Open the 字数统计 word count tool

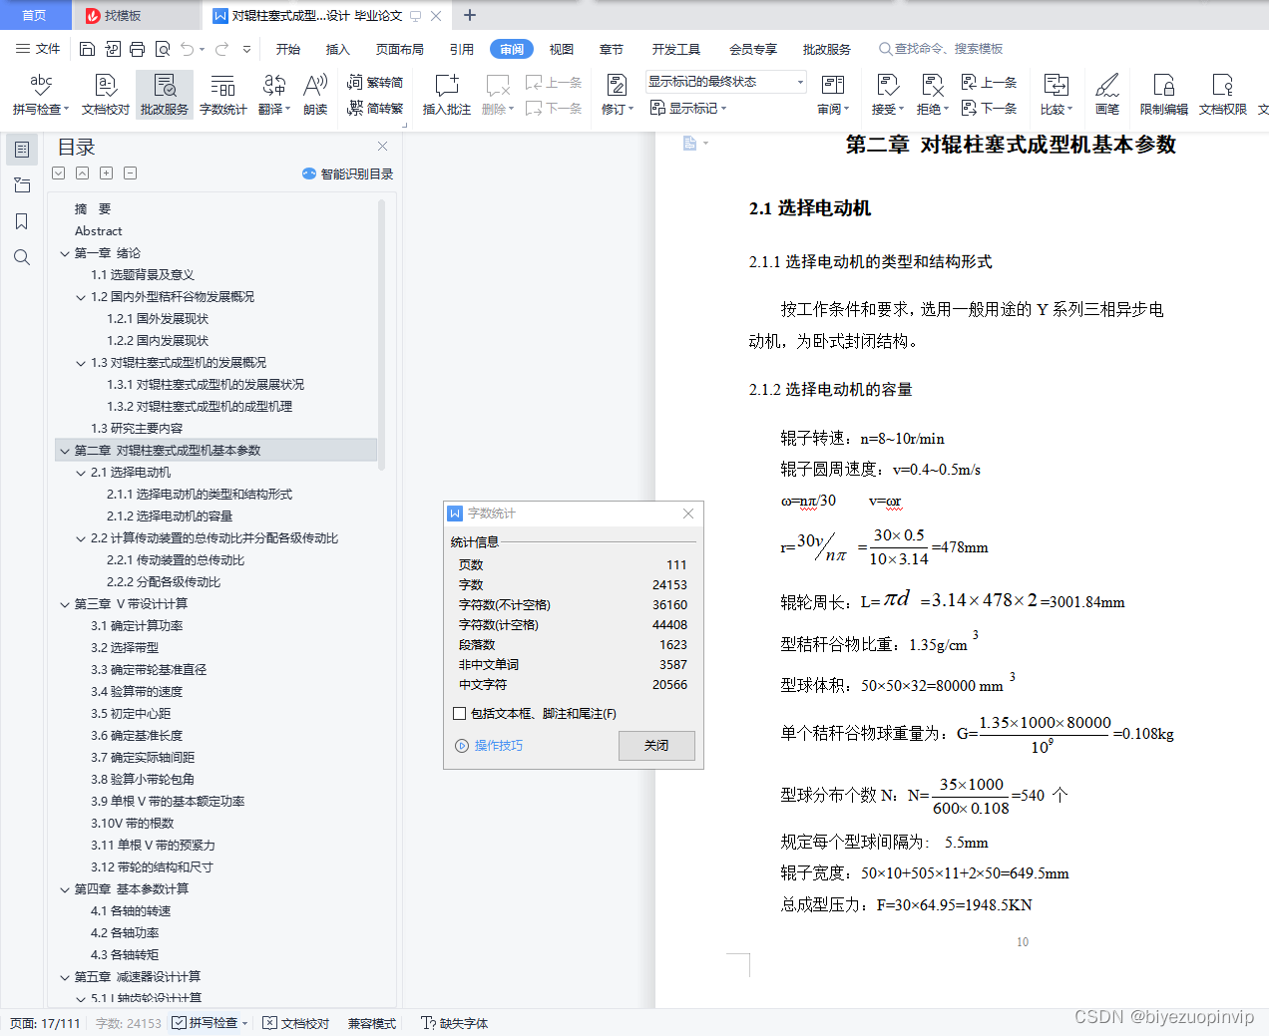221,93
